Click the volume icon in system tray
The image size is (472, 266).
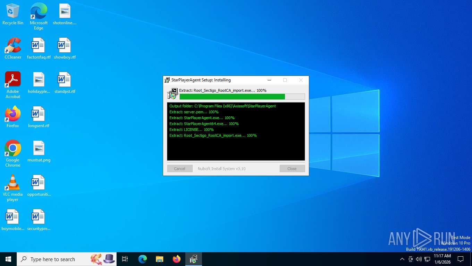click(x=419, y=259)
